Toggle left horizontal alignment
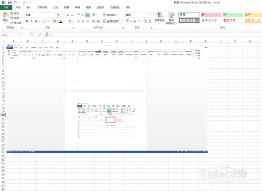 coord(79,21)
